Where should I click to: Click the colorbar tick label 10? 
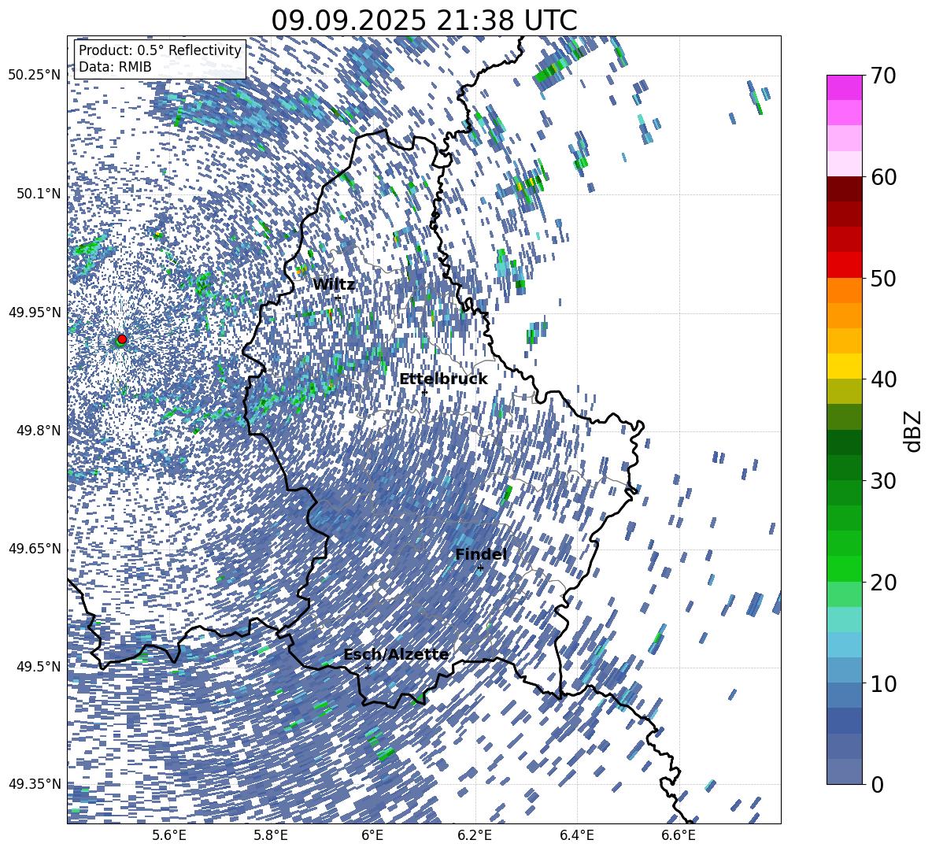(883, 683)
